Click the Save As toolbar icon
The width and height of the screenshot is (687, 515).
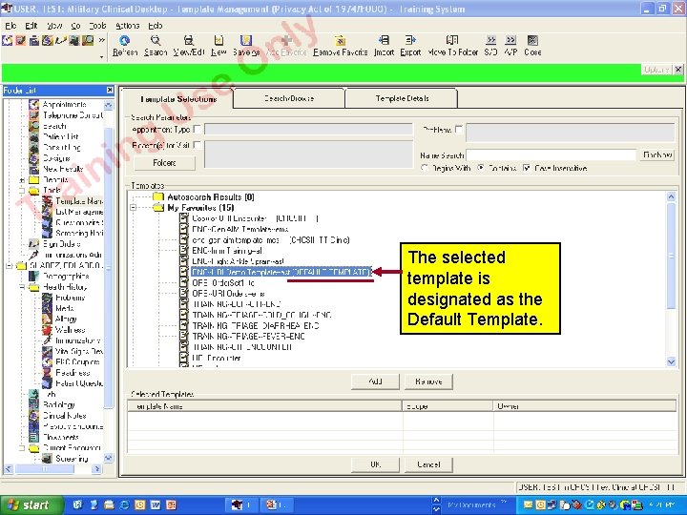[x=246, y=46]
